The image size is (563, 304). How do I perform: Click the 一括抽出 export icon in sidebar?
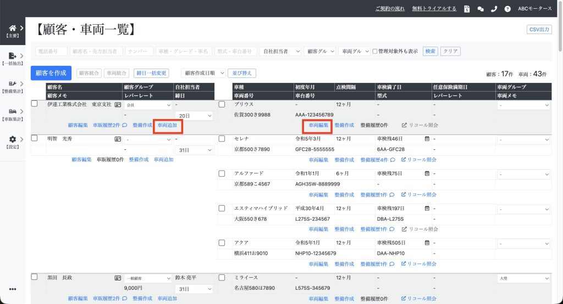click(13, 56)
